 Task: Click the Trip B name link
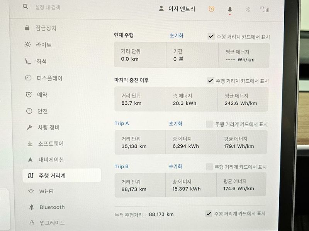point(122,167)
